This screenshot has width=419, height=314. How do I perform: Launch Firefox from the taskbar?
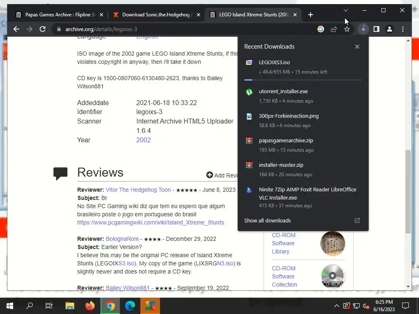[90, 306]
